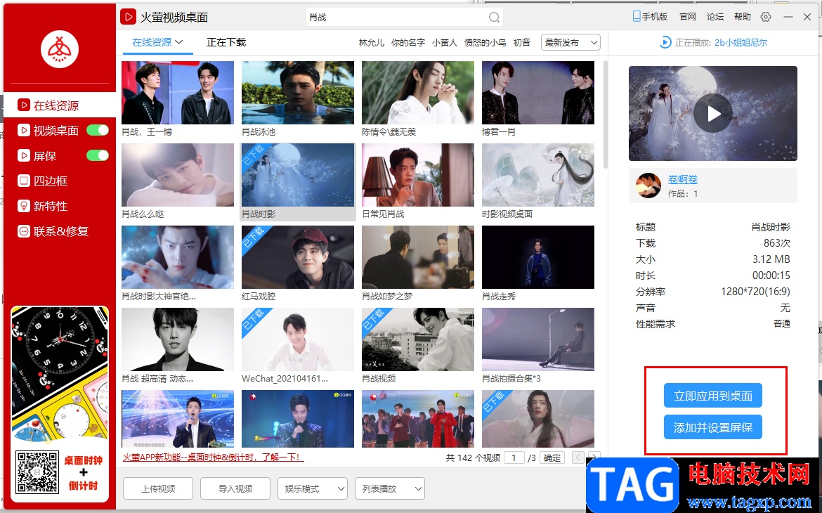Scan-area: click the QR code image

click(37, 472)
